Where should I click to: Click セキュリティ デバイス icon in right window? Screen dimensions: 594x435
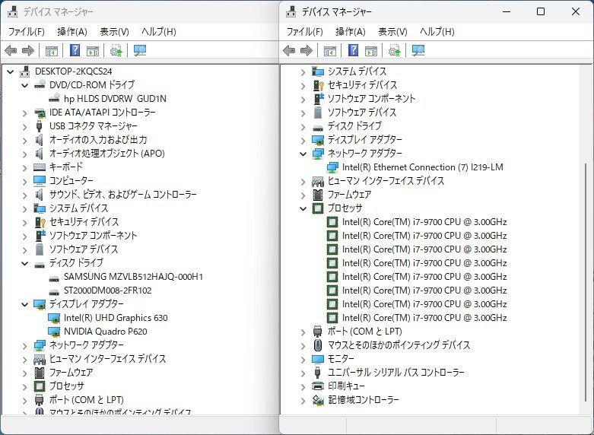(x=318, y=85)
